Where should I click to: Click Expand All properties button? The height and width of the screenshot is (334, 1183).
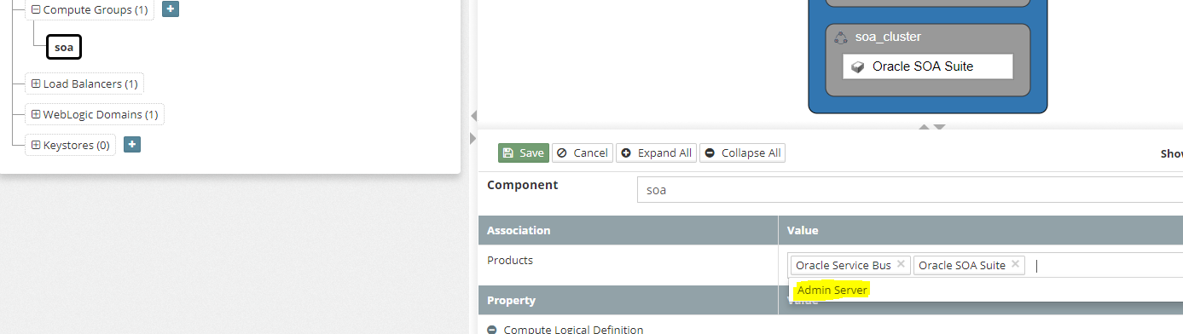click(x=656, y=153)
